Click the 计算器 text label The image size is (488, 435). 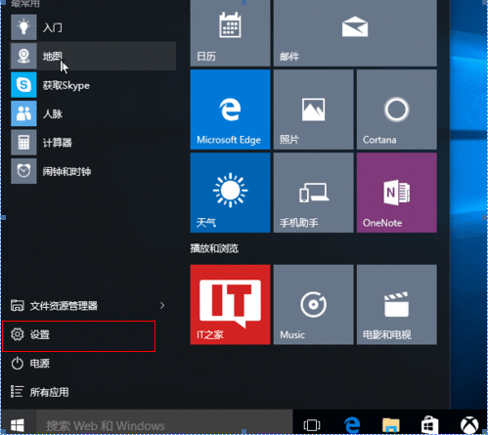point(58,143)
